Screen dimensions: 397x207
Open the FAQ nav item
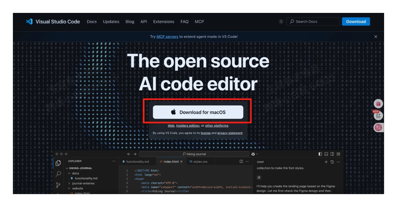pos(184,22)
